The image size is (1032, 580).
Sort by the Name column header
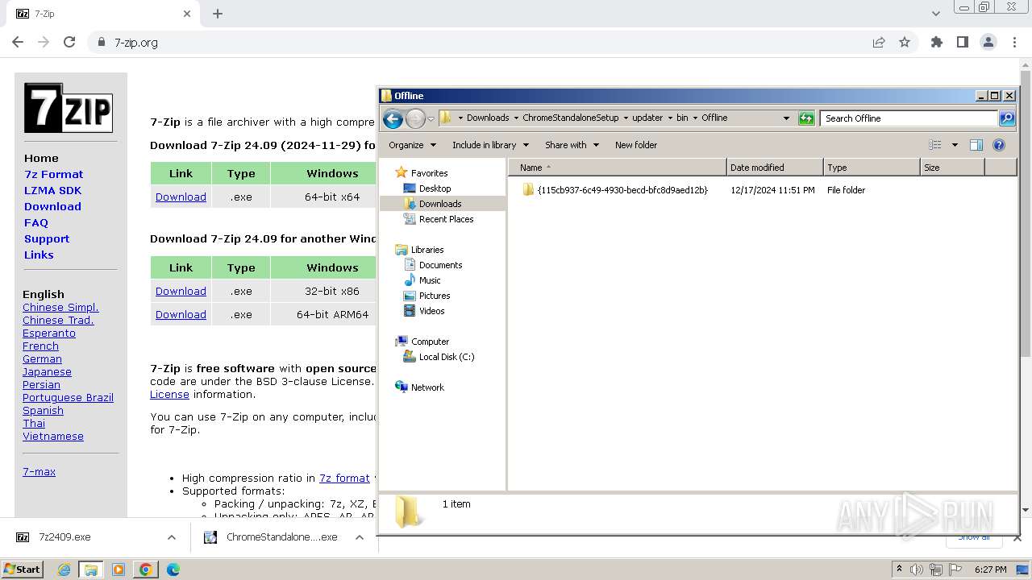618,168
